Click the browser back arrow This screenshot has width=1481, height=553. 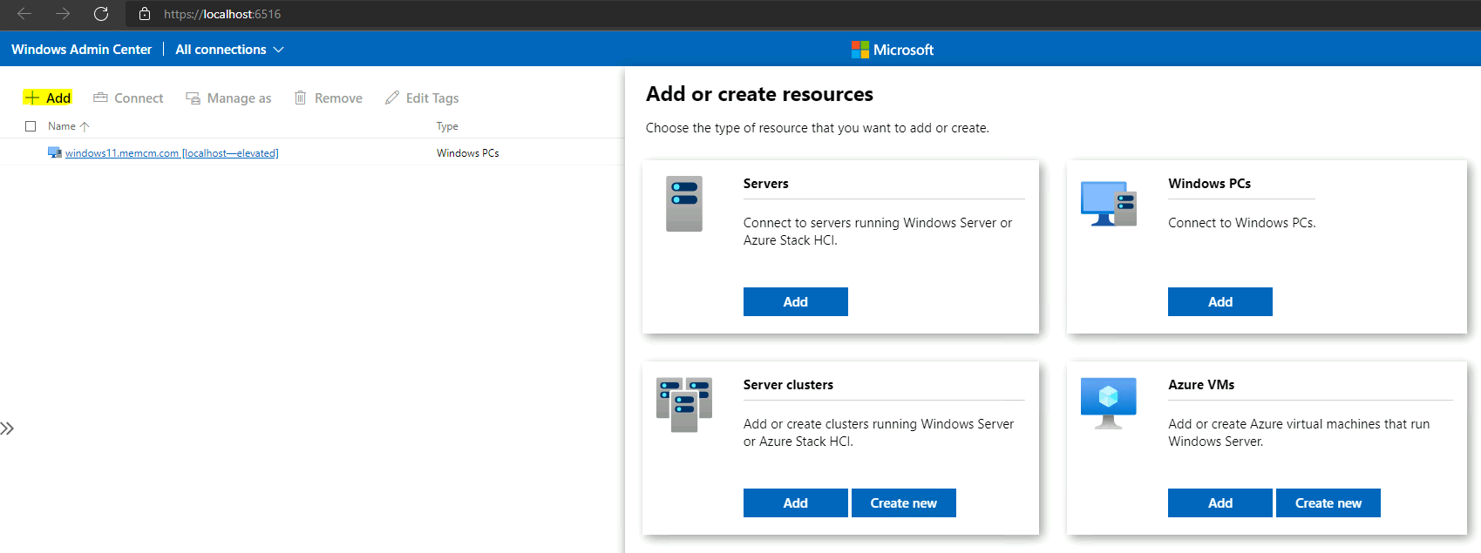coord(24,14)
